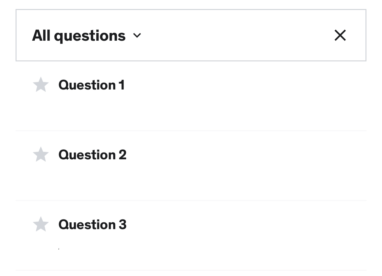Viewport: 382px width, 276px height.
Task: Enable the star on the third question
Action: (x=41, y=224)
